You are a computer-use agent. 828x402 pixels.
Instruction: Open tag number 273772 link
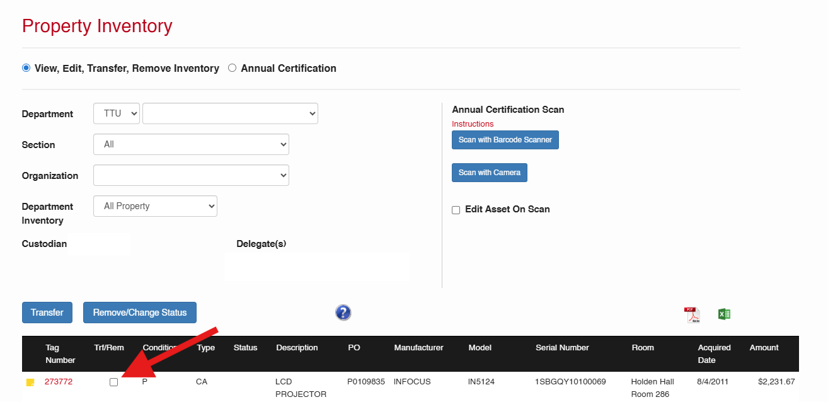(x=59, y=382)
